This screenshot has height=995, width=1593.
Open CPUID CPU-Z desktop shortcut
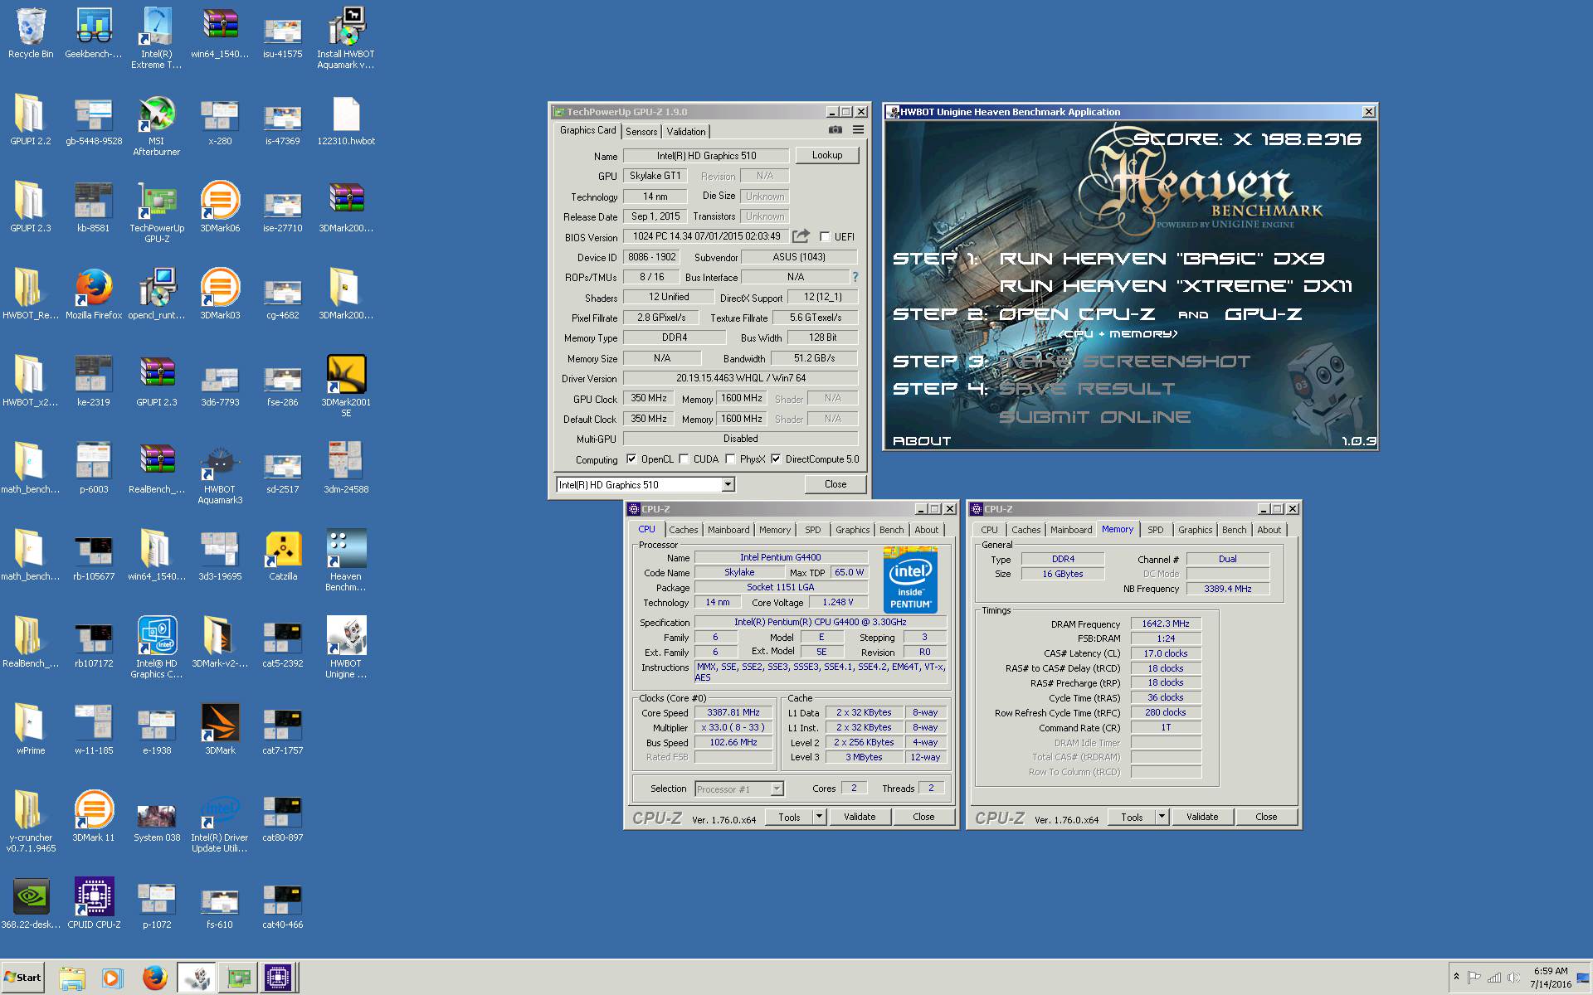94,904
